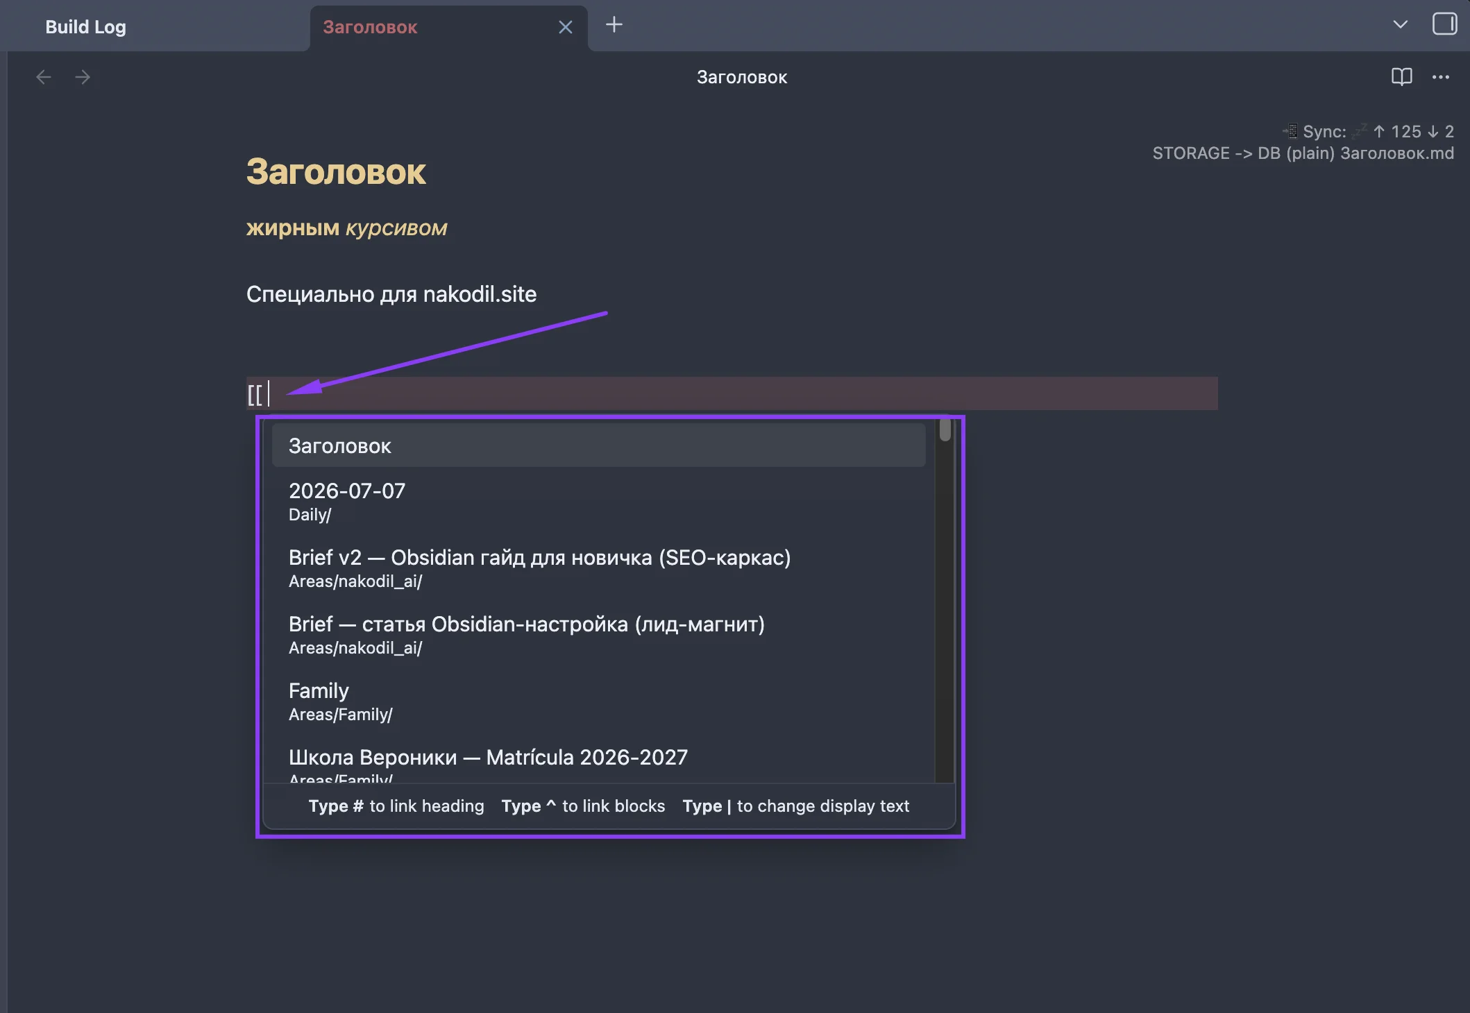Click the Sync status indicator
The height and width of the screenshot is (1013, 1470).
point(1367,131)
